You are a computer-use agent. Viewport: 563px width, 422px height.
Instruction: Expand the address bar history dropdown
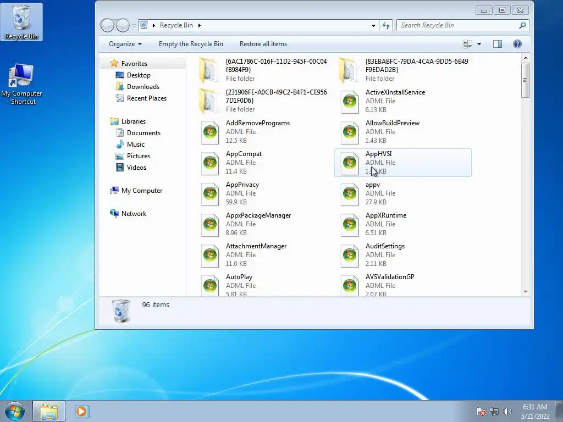pyautogui.click(x=373, y=25)
